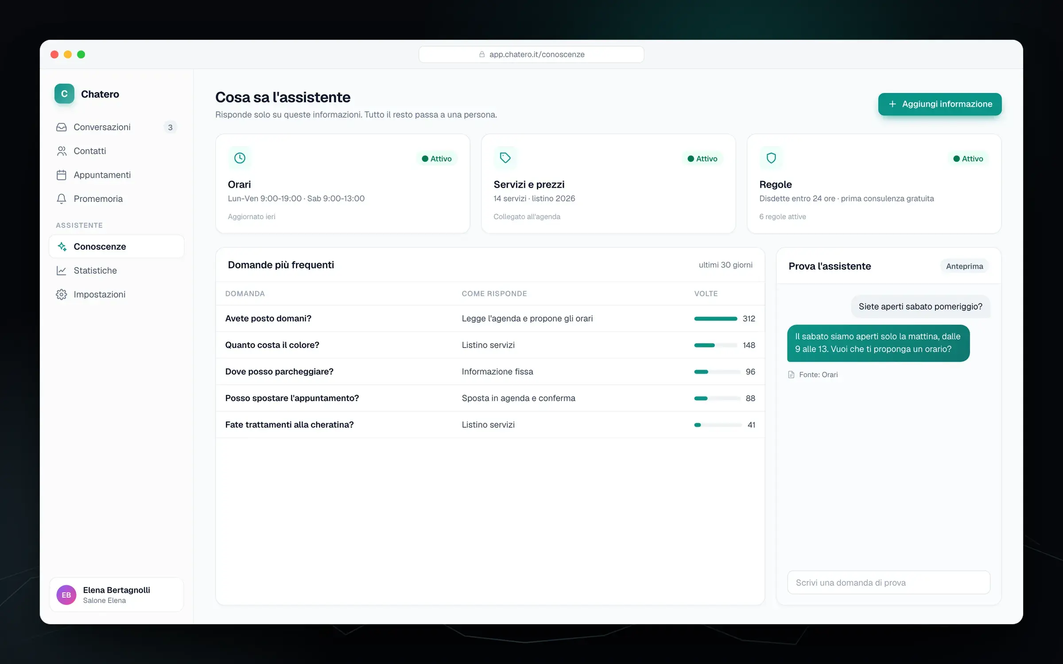
Task: Select the row Quanto costa il colore?
Action: click(x=490, y=345)
